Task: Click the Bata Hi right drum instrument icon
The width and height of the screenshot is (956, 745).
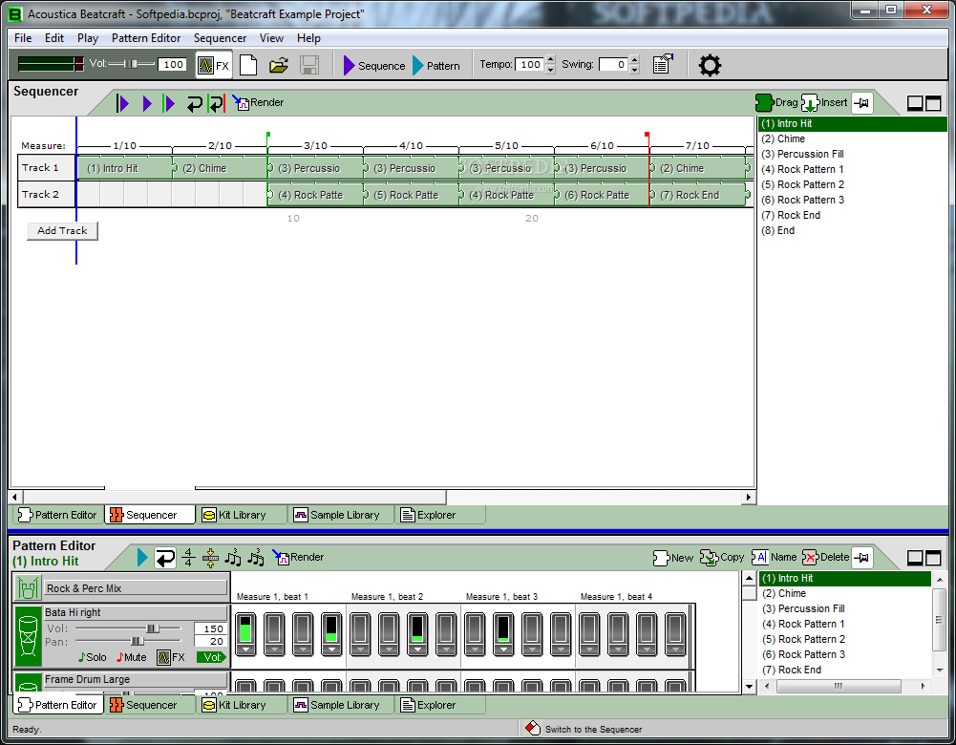Action: pyautogui.click(x=28, y=636)
